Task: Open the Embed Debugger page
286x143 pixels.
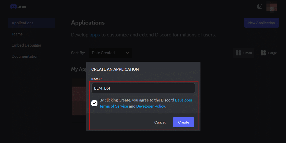Action: [26, 45]
